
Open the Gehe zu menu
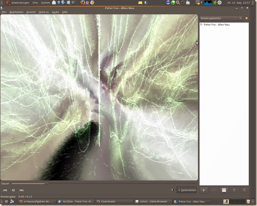(x=44, y=12)
